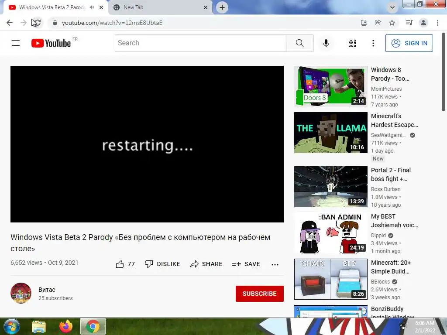The width and height of the screenshot is (447, 335).
Task: Launch Firefox from taskbar
Action: (66, 326)
